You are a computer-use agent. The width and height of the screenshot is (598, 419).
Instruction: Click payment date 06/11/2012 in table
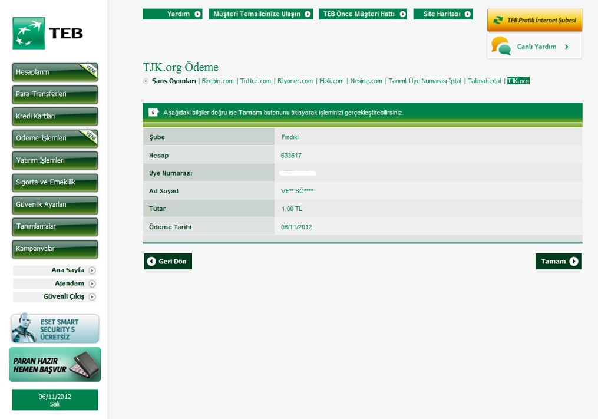tap(296, 227)
